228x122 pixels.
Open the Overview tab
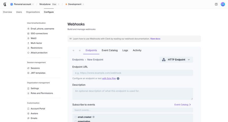(x=7, y=12)
